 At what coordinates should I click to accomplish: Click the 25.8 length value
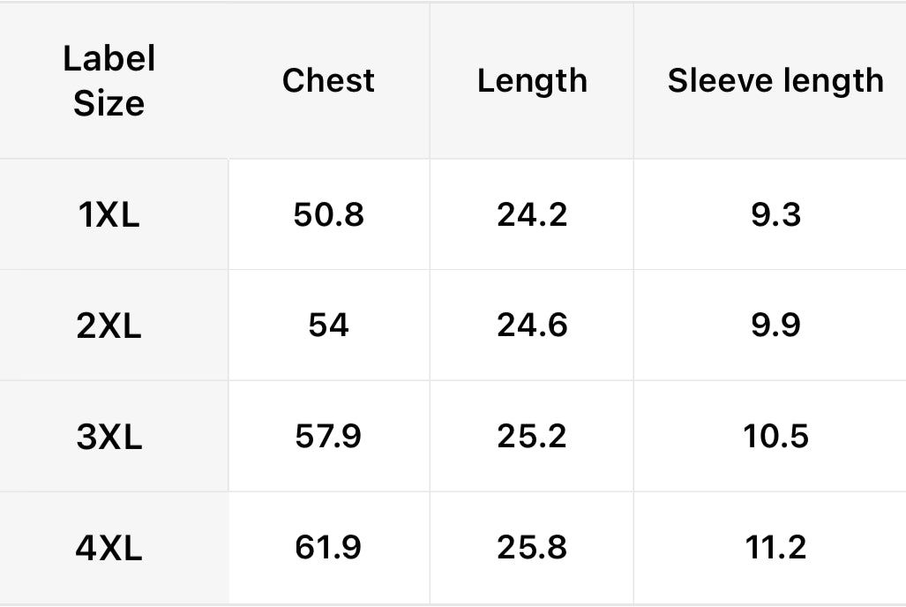[x=532, y=549]
